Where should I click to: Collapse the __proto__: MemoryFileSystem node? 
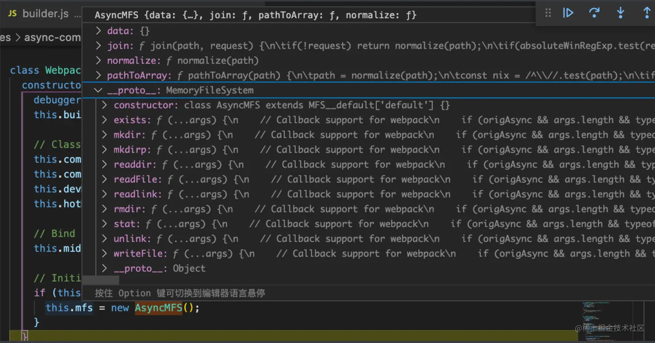click(x=99, y=91)
